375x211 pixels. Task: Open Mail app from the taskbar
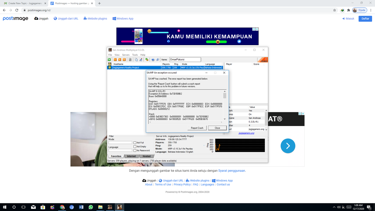coord(33,207)
